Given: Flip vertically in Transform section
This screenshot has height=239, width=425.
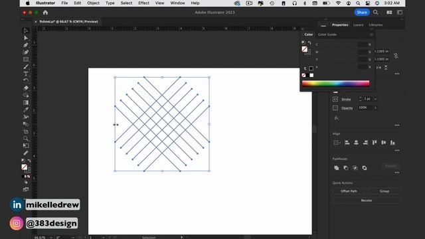Looking at the screenshot, I should point(386,68).
